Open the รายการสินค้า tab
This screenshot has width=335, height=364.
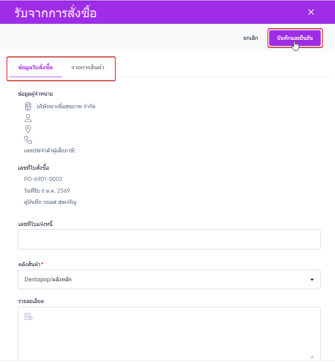pyautogui.click(x=88, y=68)
